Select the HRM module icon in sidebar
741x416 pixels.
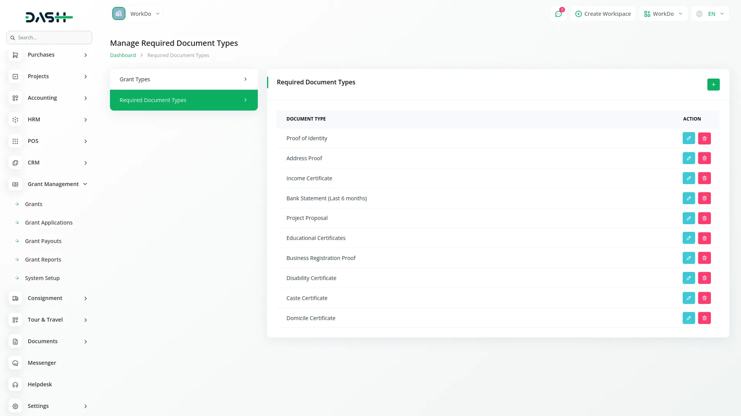tap(15, 120)
